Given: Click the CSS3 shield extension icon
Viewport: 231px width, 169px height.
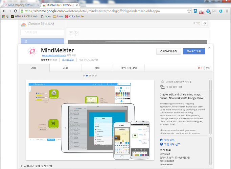Looking at the screenshot, I should [x=195, y=11].
